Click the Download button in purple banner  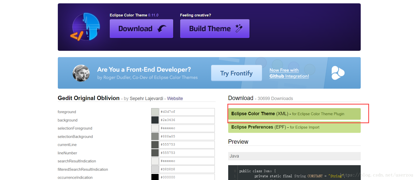141,29
